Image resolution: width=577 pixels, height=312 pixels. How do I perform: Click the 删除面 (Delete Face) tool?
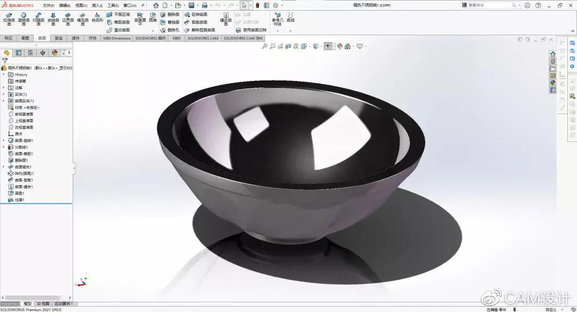coord(170,14)
